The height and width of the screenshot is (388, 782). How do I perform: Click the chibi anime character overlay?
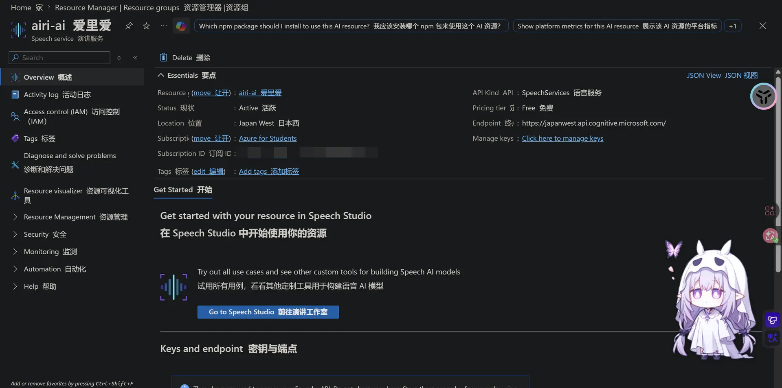(713, 300)
